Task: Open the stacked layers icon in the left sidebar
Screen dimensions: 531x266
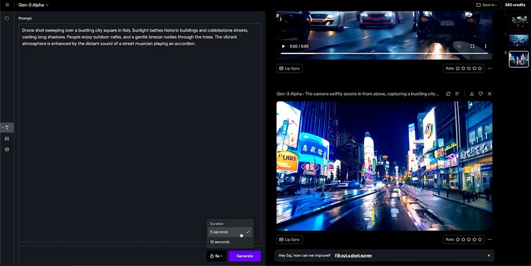Action: 7,150
